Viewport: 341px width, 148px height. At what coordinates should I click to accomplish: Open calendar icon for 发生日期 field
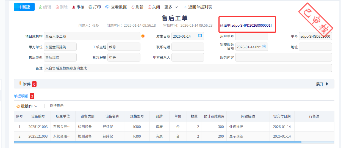[x=200, y=36]
